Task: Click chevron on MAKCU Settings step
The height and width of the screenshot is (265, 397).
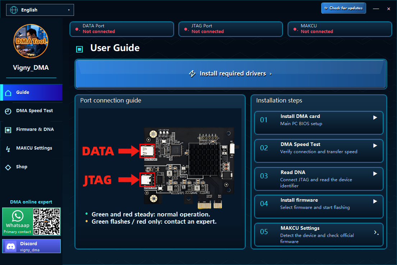Action: click(376, 232)
